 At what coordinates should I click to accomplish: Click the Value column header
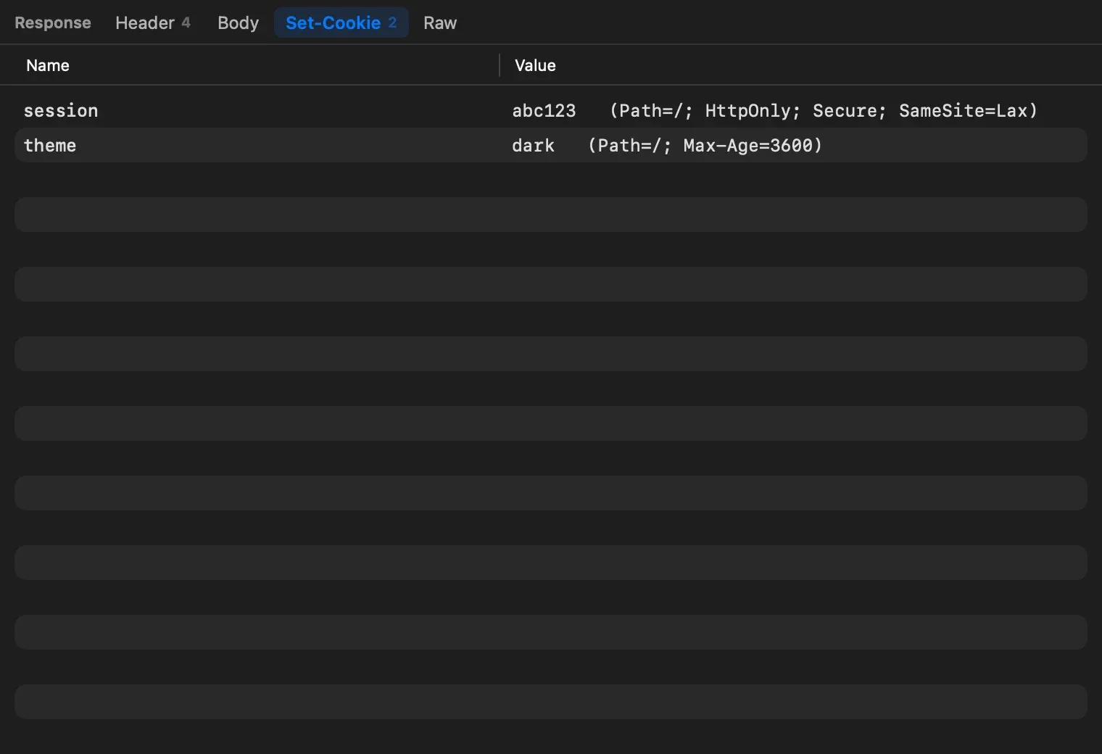point(535,65)
